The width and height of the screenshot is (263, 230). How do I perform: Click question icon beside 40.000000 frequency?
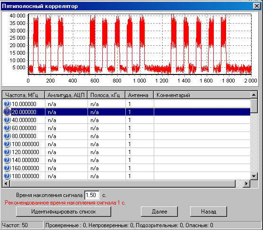point(7,120)
